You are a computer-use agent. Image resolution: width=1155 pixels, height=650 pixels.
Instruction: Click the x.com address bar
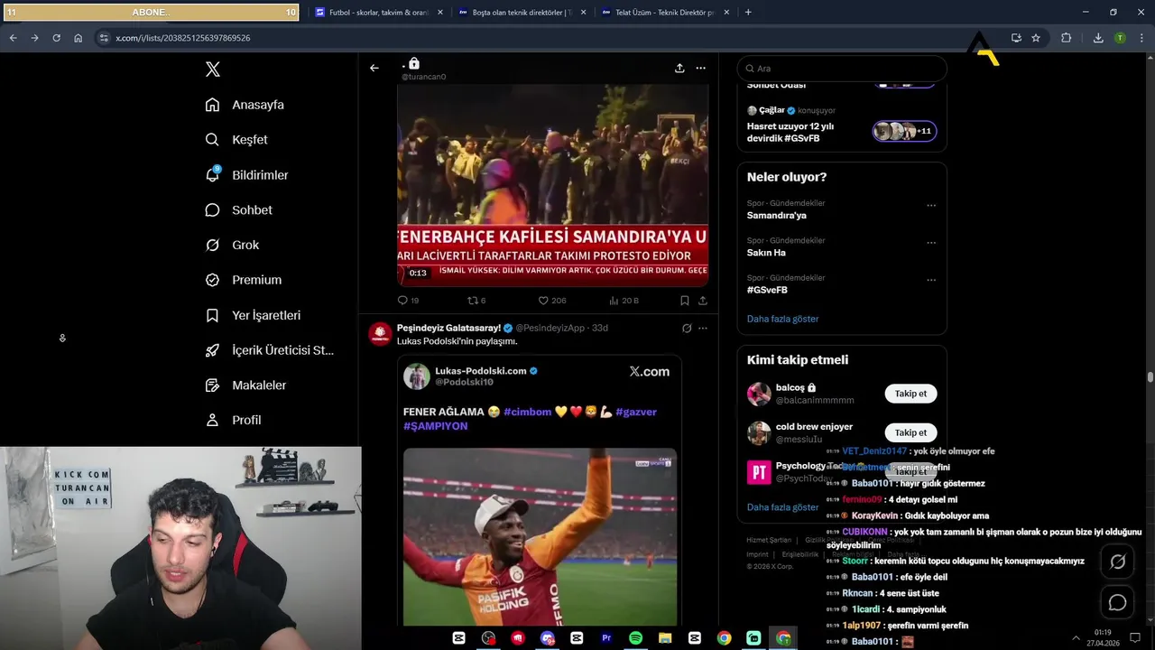coord(550,38)
